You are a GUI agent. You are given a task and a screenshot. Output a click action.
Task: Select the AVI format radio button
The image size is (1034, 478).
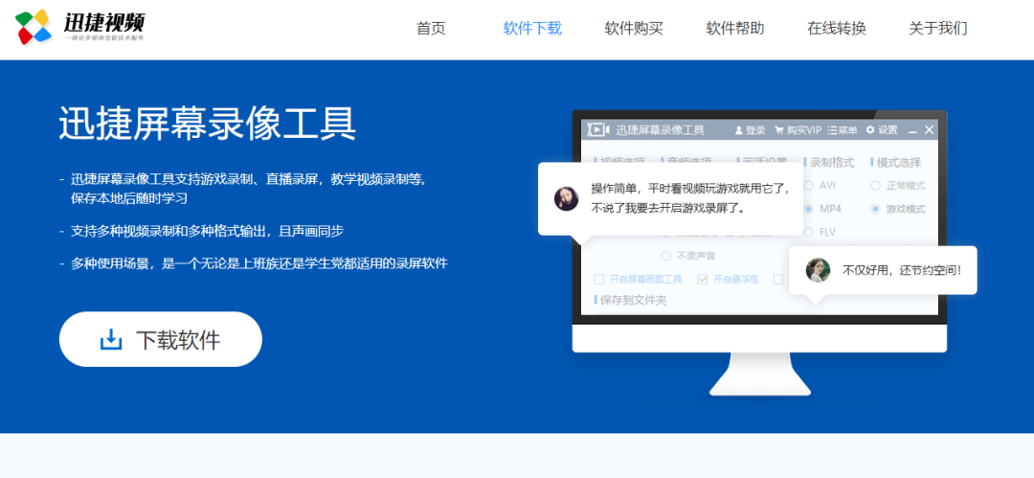click(x=808, y=186)
